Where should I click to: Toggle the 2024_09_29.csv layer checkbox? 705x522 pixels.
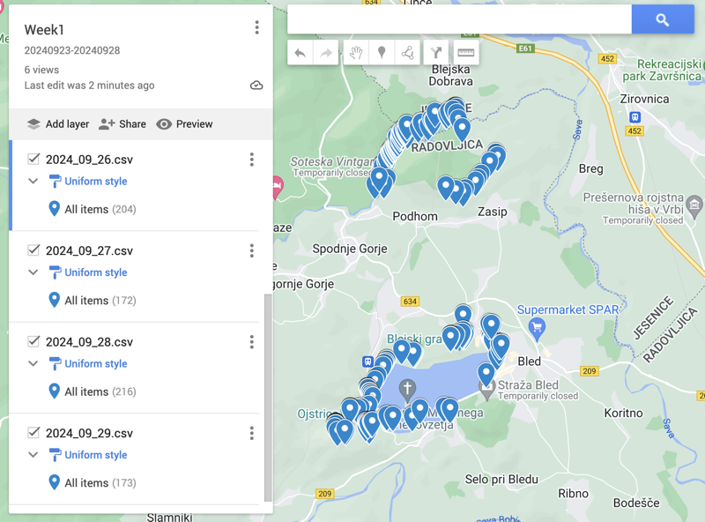tap(33, 433)
